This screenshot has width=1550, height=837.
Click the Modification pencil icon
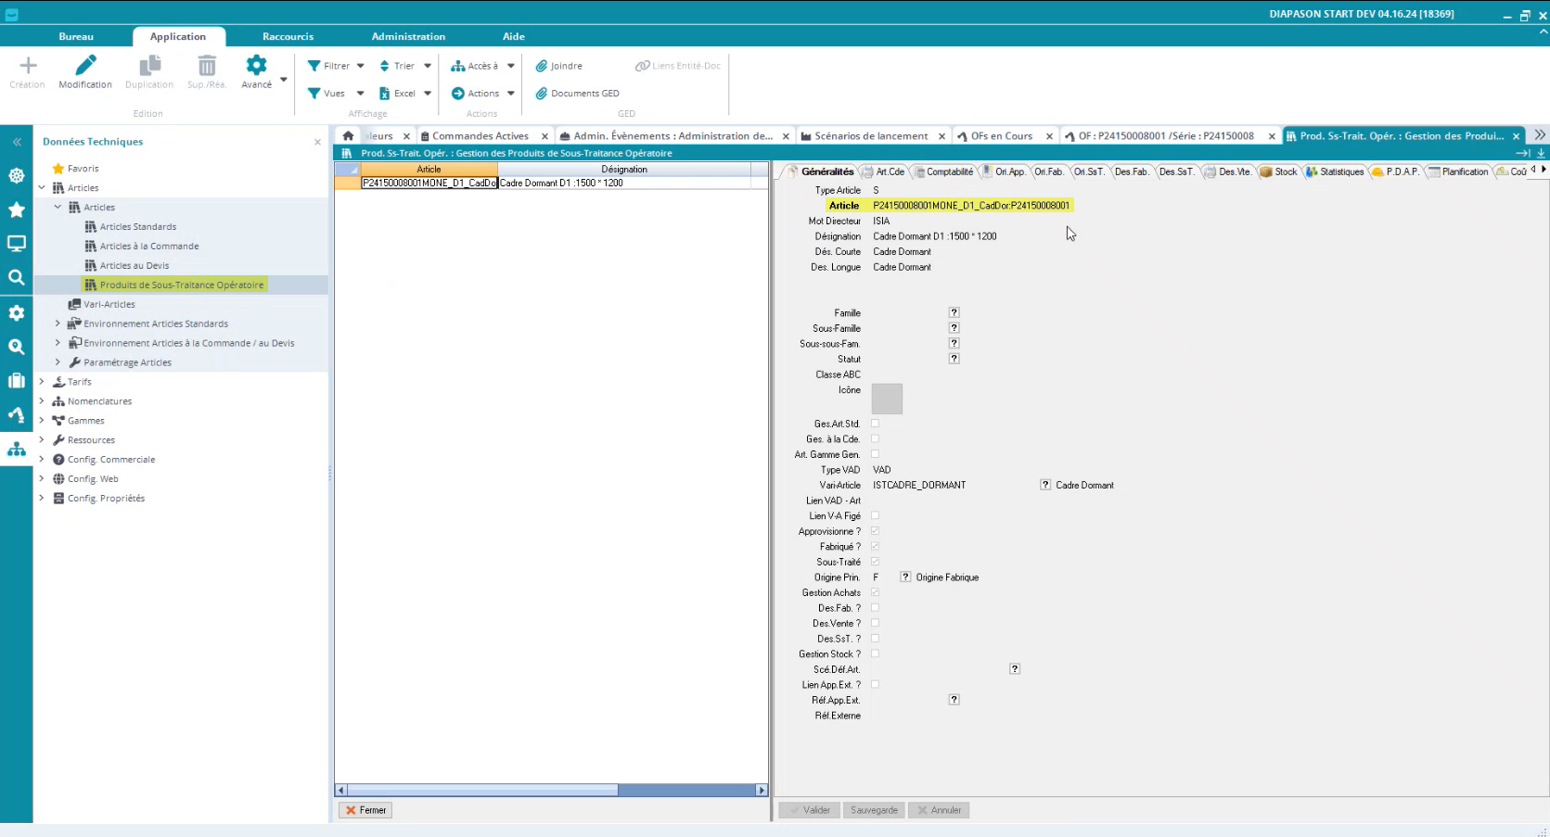[x=85, y=66]
